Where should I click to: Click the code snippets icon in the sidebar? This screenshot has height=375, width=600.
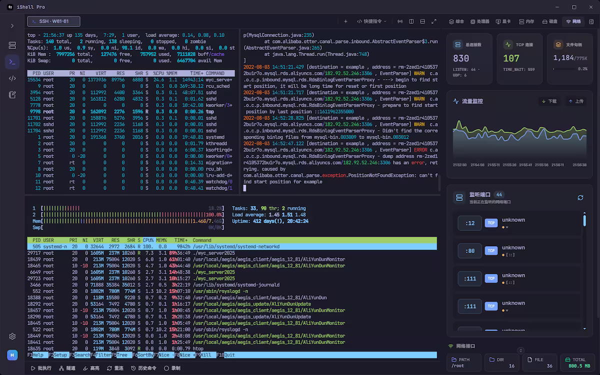12,78
